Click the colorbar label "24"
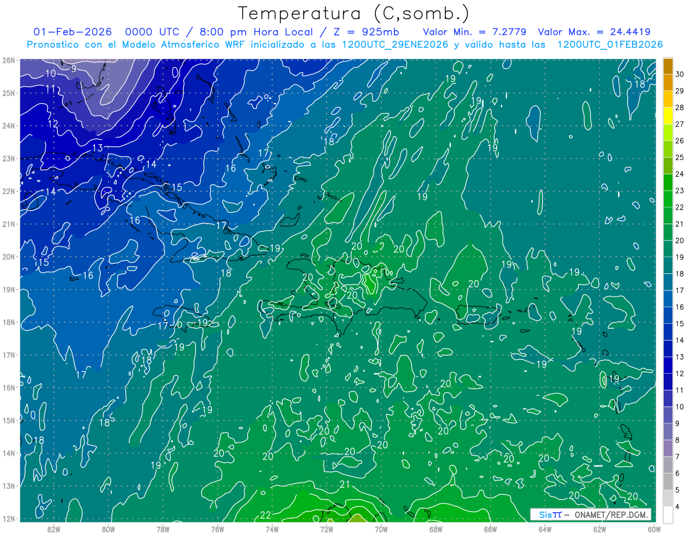Viewport: 695px width, 537px height. pyautogui.click(x=680, y=174)
